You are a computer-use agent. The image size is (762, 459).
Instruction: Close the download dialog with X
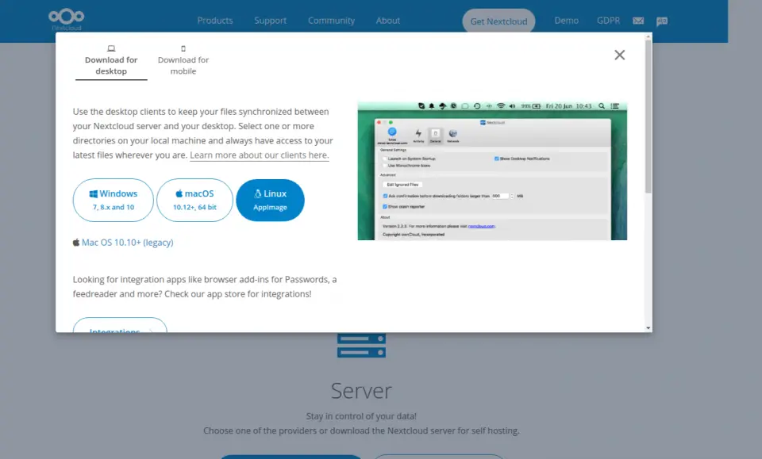(620, 55)
